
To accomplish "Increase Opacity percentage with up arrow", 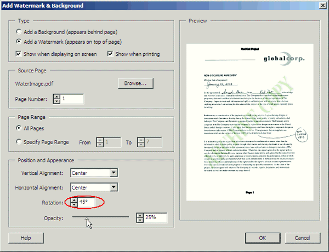I will coord(140,215).
